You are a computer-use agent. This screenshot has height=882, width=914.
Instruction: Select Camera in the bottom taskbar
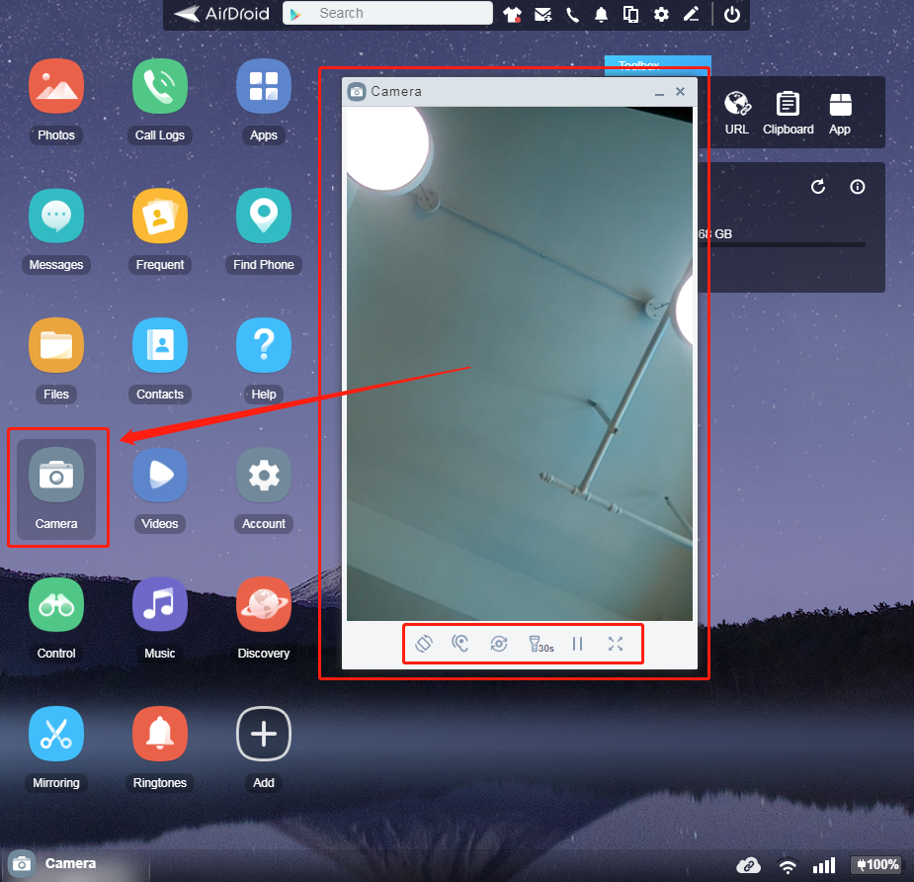(x=54, y=863)
